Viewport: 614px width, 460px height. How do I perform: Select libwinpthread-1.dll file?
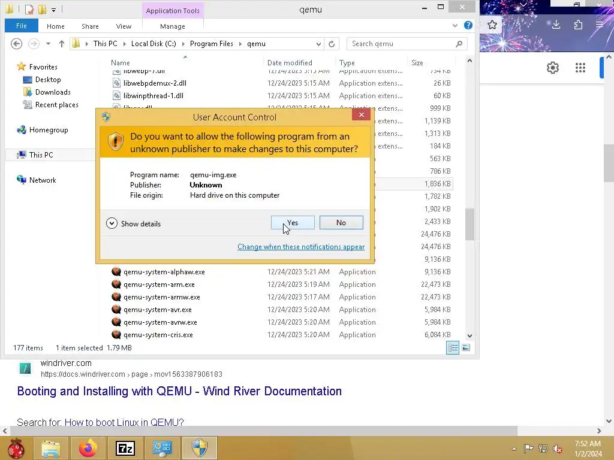(153, 95)
